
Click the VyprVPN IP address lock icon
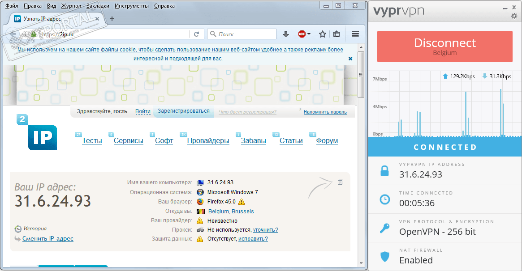pyautogui.click(x=384, y=171)
